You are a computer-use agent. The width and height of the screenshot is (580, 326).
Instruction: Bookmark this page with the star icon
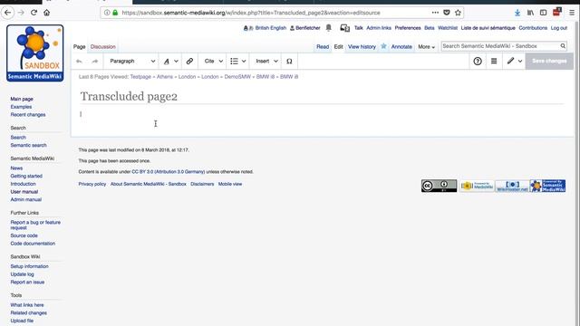point(458,13)
